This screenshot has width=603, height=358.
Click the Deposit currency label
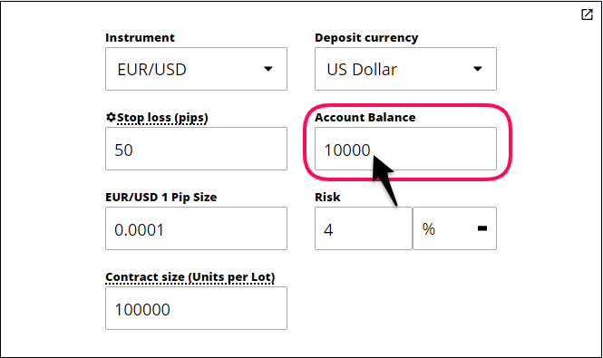[x=366, y=38]
